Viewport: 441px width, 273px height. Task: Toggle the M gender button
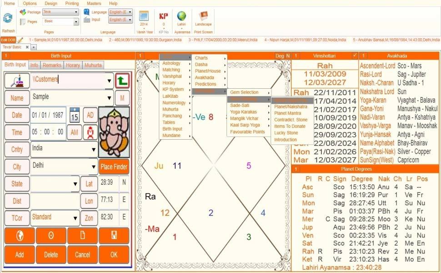tap(122, 98)
